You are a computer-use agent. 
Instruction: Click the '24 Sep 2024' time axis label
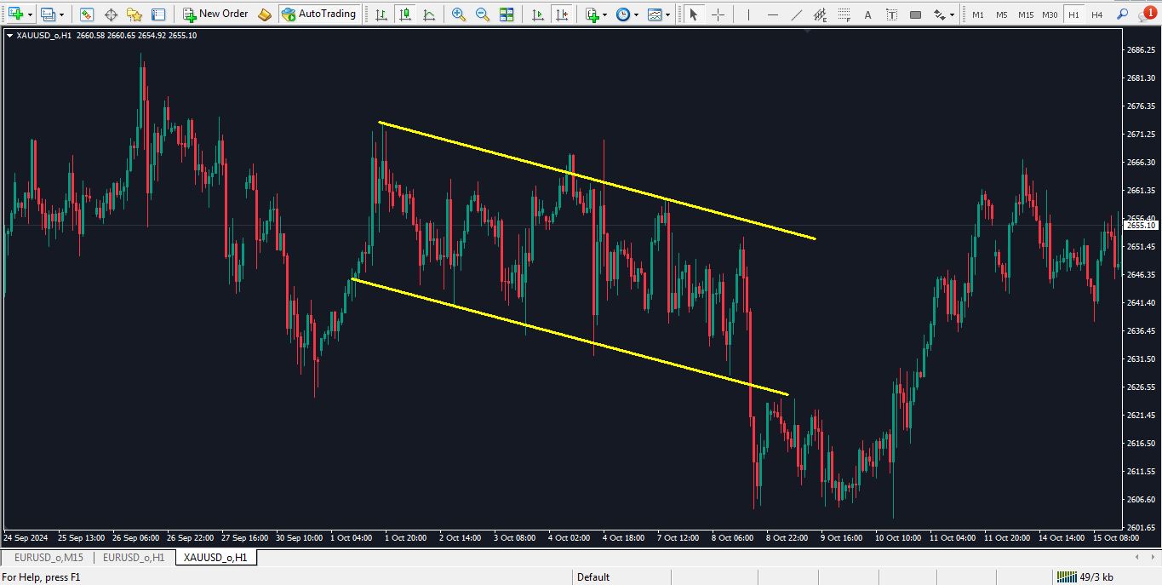[x=26, y=538]
